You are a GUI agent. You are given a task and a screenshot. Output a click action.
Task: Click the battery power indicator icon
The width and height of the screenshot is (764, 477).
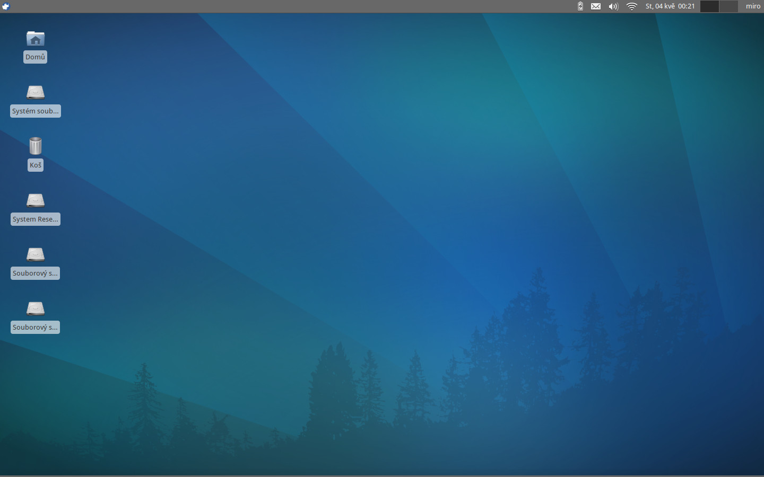tap(580, 6)
